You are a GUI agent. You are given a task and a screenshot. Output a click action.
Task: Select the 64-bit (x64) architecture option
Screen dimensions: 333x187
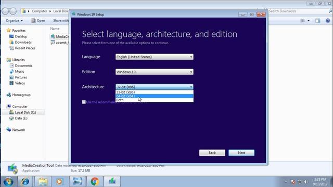pos(155,96)
